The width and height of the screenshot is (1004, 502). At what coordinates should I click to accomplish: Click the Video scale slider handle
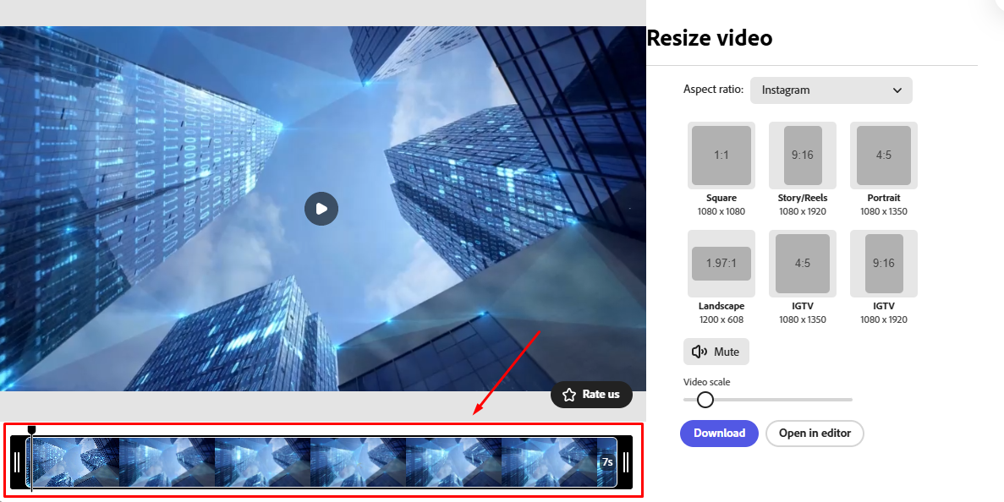tap(705, 400)
